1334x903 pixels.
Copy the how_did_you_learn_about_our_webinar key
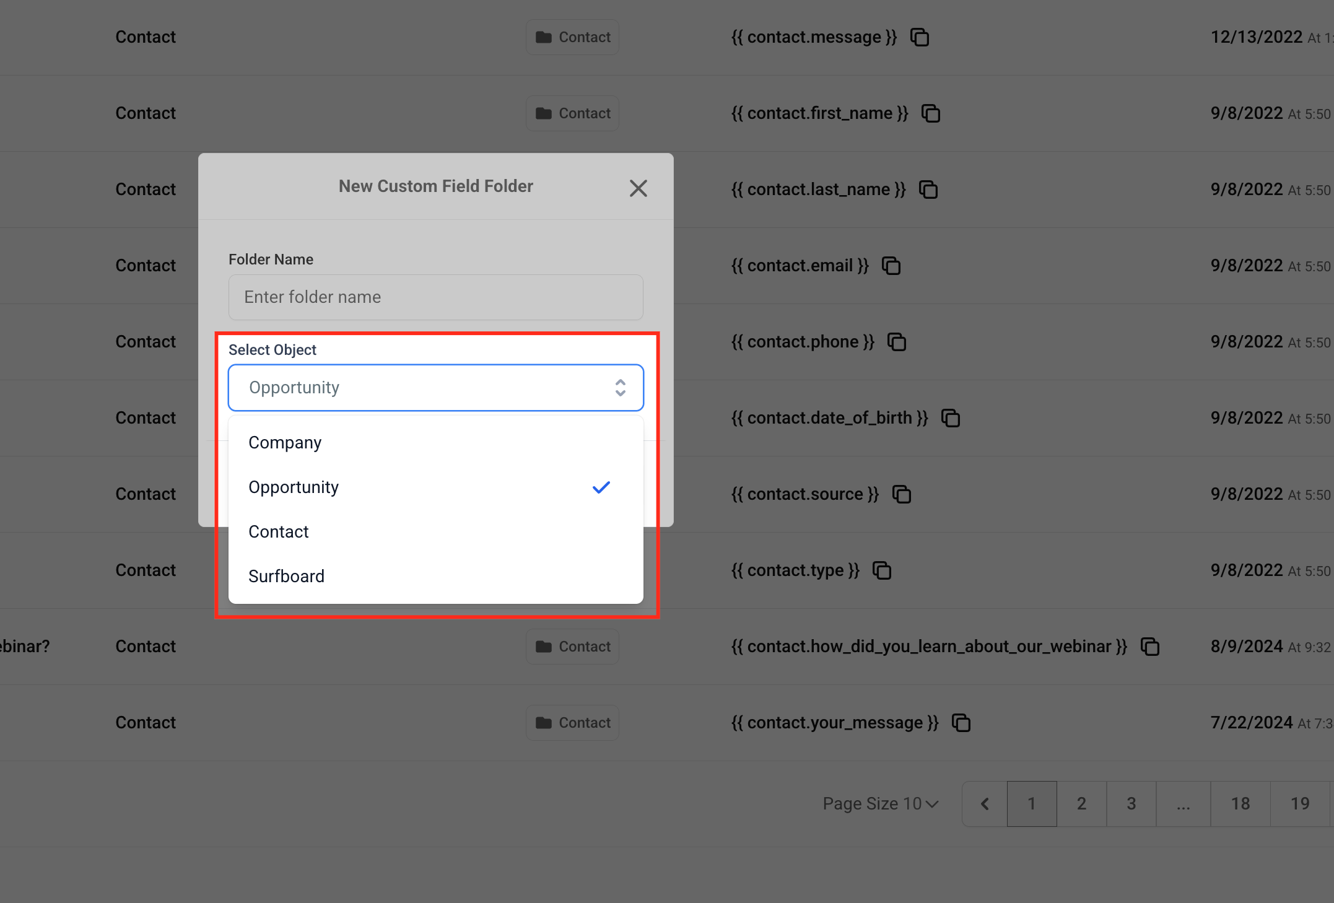tap(1150, 647)
